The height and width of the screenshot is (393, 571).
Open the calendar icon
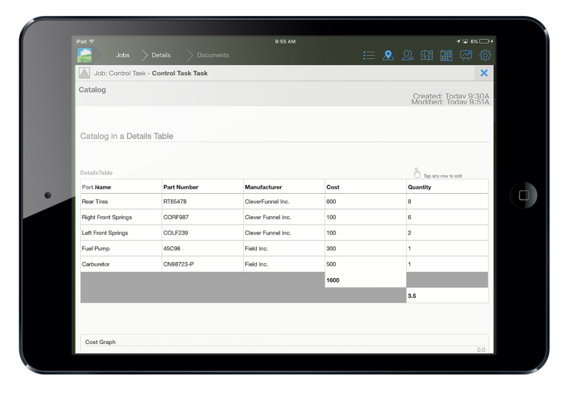point(446,55)
